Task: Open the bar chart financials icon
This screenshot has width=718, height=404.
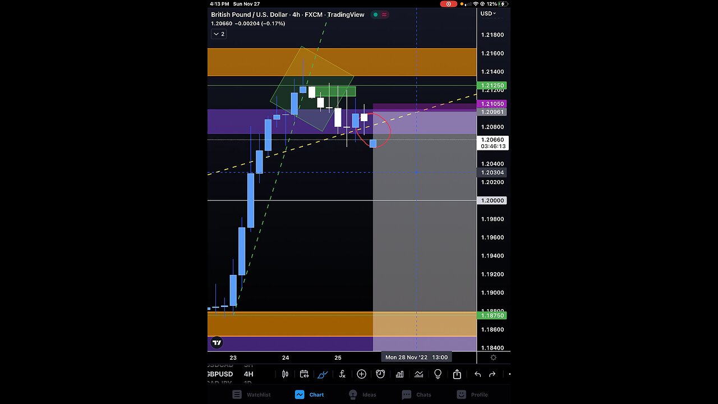Action: [x=400, y=374]
